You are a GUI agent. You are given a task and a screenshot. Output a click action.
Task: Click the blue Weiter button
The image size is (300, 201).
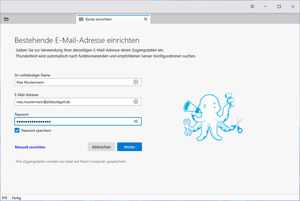pyautogui.click(x=129, y=147)
